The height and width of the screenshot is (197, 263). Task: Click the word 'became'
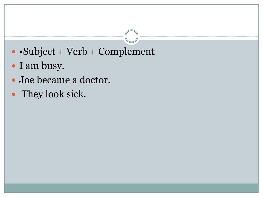coord(53,80)
